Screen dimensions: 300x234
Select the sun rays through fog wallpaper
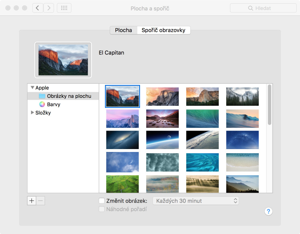coord(202,184)
